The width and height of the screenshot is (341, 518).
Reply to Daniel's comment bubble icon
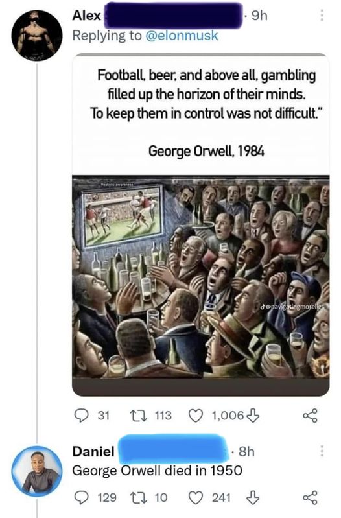tap(81, 497)
